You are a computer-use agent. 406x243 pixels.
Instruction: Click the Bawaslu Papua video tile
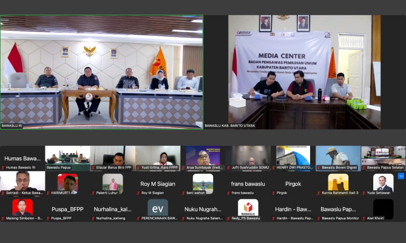tap(67, 155)
